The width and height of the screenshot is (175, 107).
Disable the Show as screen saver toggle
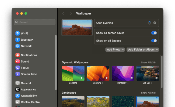coord(154,33)
